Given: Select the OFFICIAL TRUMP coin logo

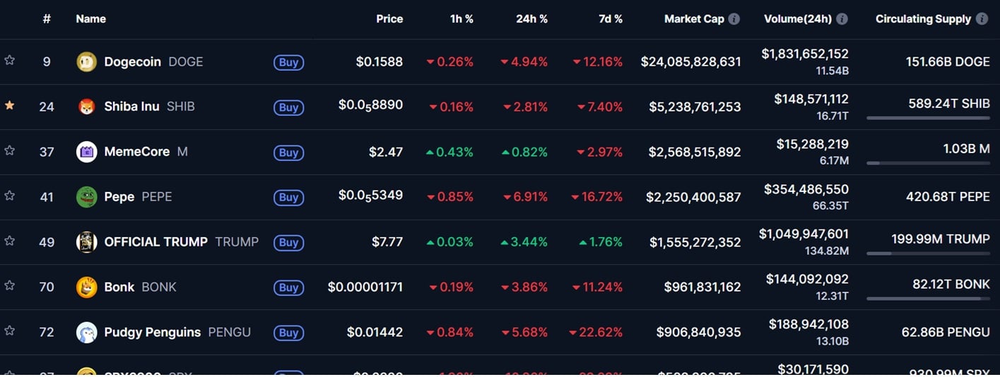Looking at the screenshot, I should [x=86, y=242].
